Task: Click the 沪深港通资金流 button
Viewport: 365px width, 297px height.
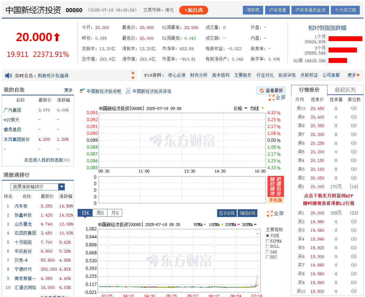Action: [x=310, y=10]
